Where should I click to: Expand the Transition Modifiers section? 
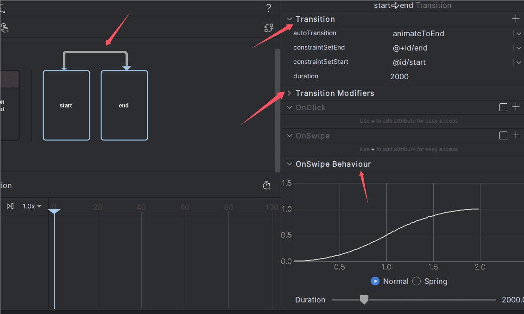coord(290,93)
